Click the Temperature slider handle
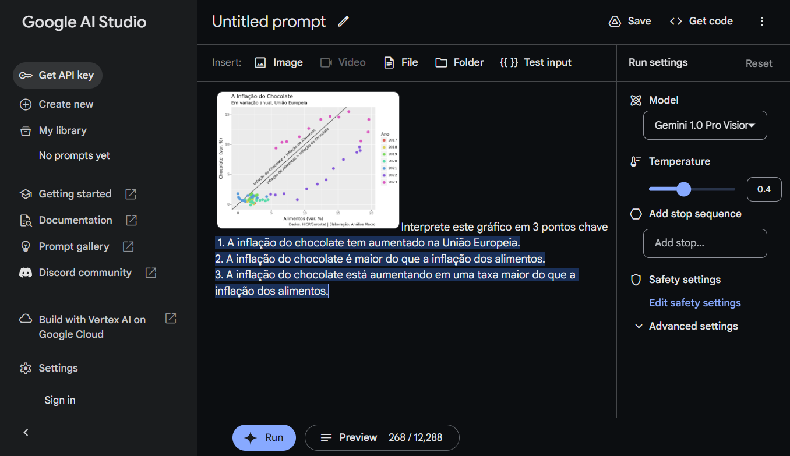This screenshot has width=790, height=456. click(x=683, y=189)
